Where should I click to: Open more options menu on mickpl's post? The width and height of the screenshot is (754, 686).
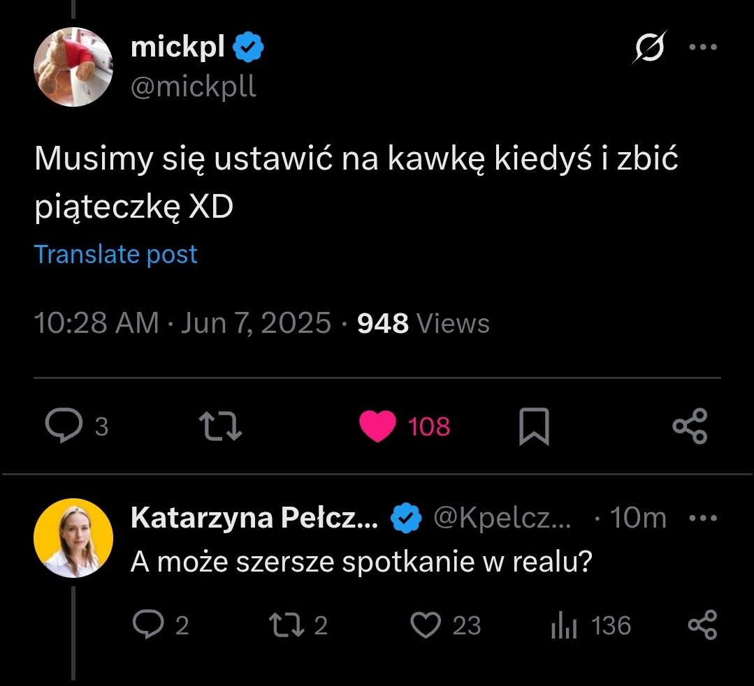pyautogui.click(x=702, y=47)
